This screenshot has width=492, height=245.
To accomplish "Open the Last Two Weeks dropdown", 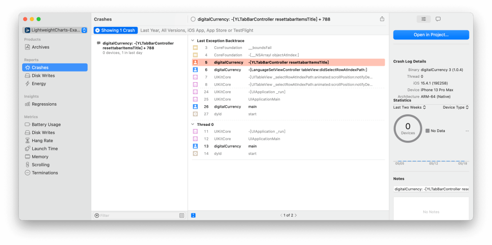I will coord(409,108).
